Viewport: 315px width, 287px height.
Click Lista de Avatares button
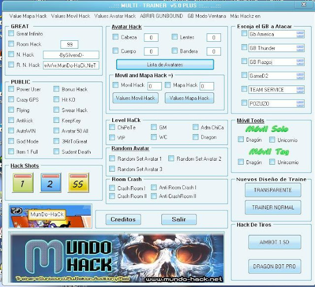point(165,64)
